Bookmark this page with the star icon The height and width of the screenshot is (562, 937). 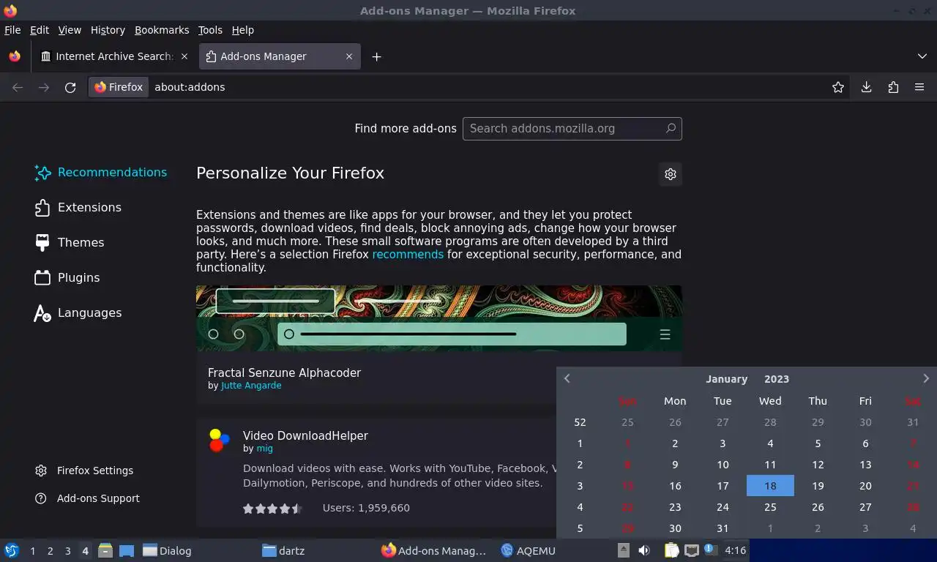click(x=838, y=87)
